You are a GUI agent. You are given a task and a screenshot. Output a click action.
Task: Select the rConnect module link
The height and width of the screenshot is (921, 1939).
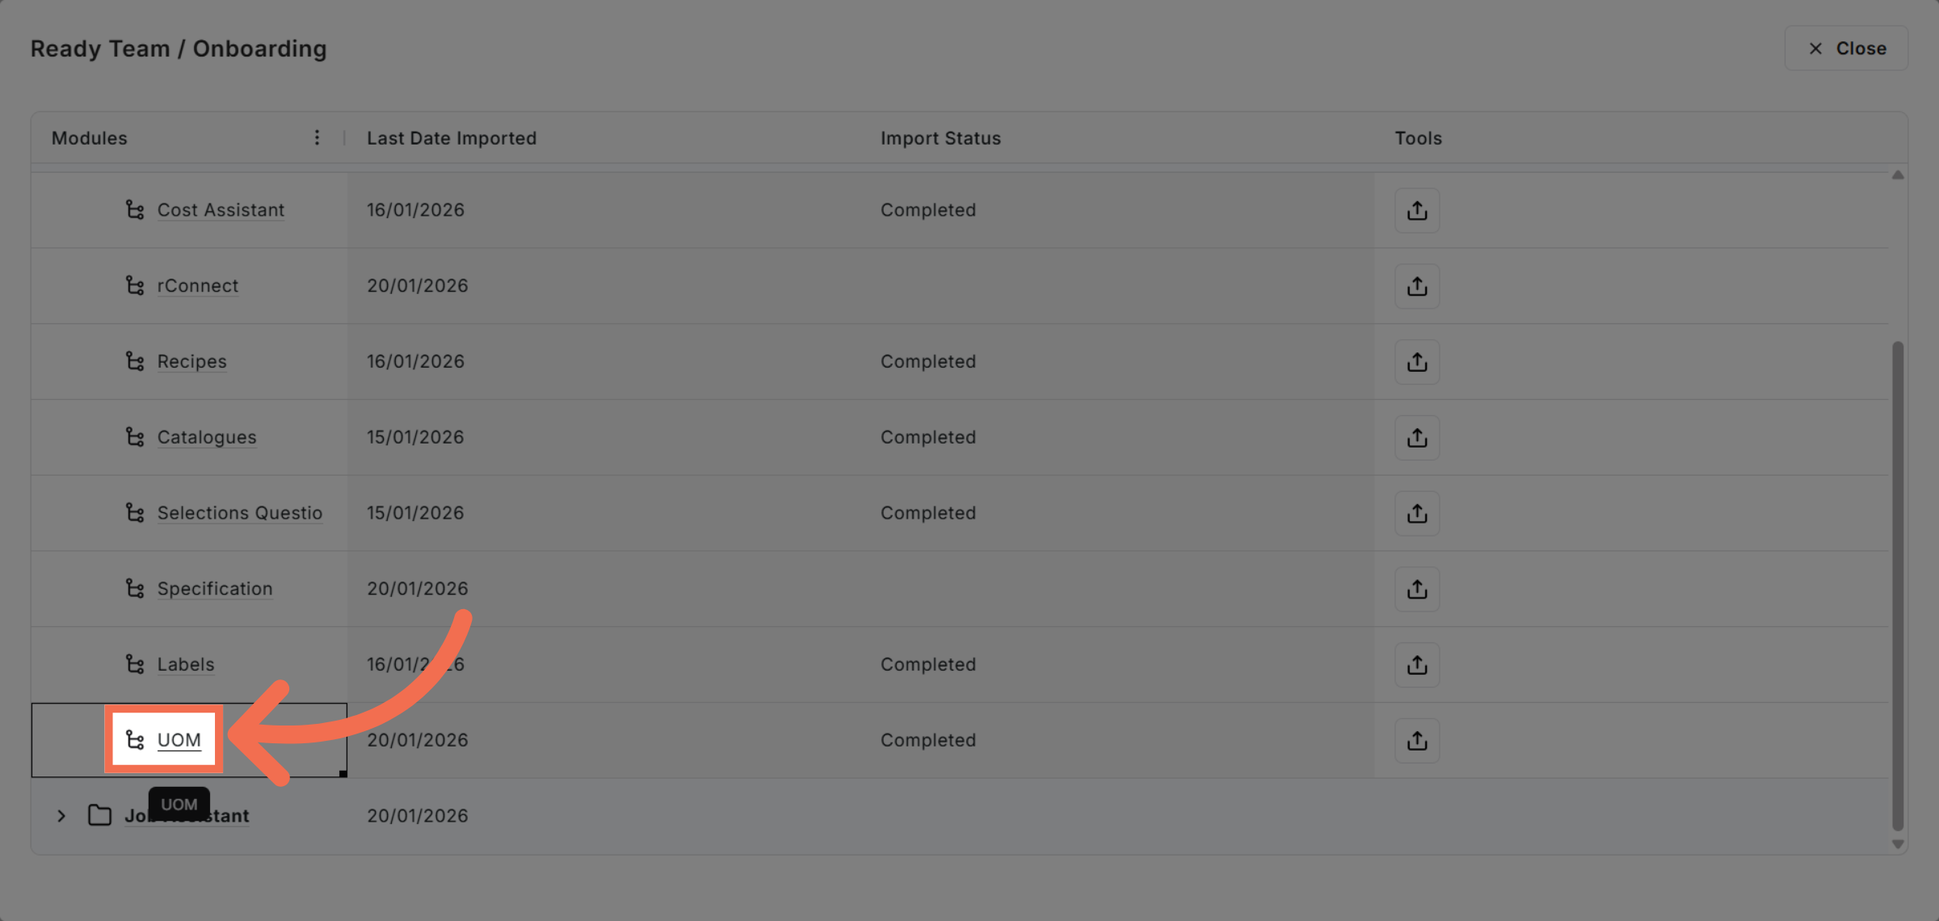click(x=197, y=286)
